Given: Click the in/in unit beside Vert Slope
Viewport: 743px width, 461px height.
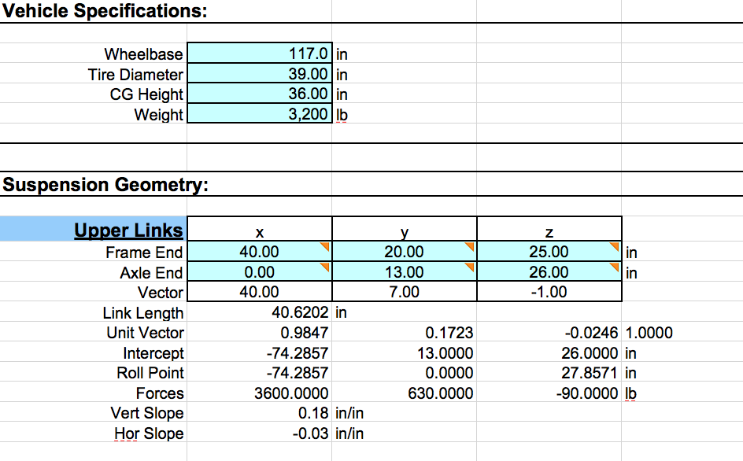Looking at the screenshot, I should 349,413.
